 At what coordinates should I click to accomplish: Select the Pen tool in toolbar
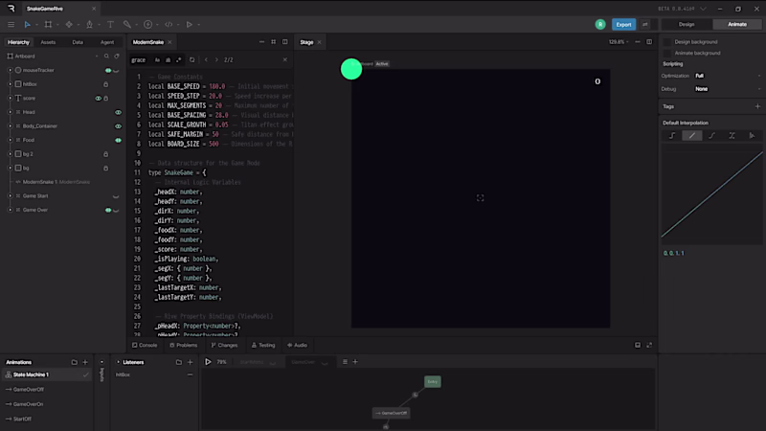[x=89, y=25]
